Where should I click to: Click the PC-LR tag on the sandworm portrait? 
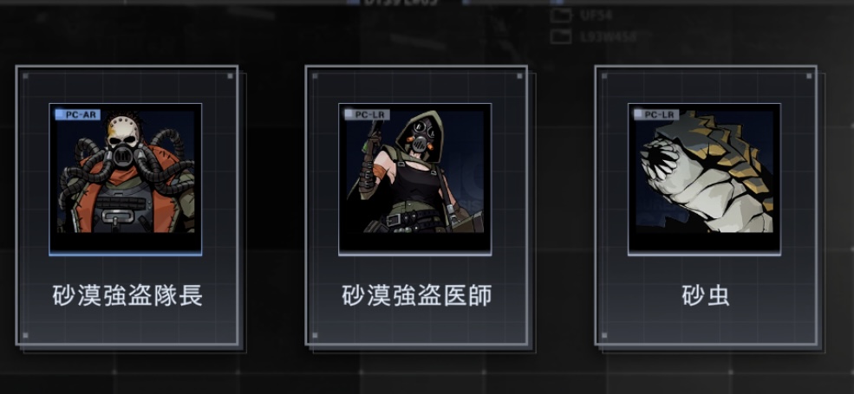tap(656, 114)
